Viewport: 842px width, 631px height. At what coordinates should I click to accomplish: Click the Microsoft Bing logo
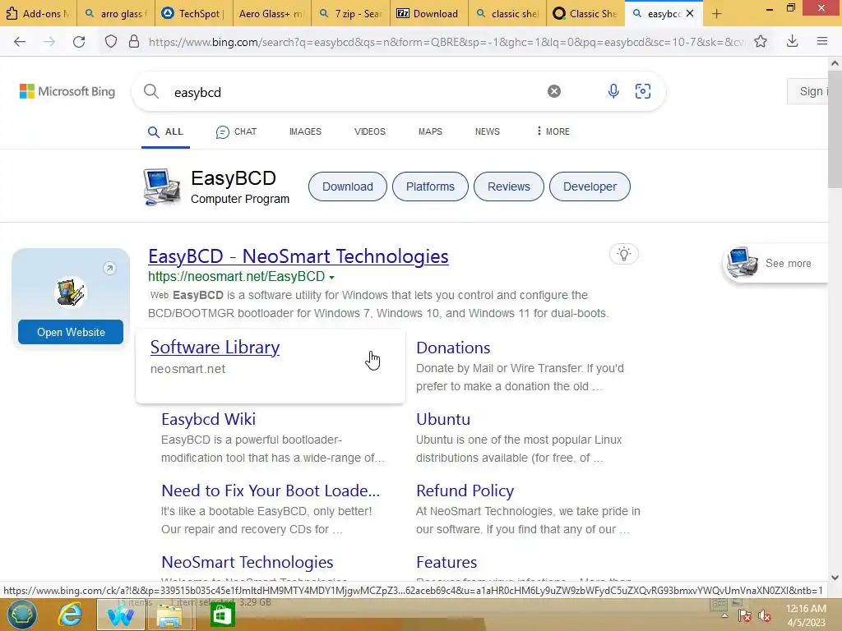(67, 91)
